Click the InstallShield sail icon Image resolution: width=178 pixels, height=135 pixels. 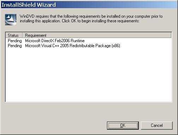click(11, 19)
